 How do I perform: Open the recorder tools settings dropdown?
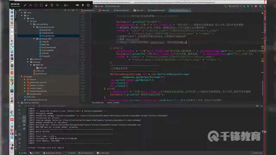[66, 5]
